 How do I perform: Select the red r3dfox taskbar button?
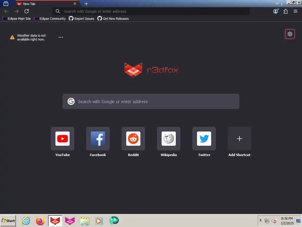(55, 221)
